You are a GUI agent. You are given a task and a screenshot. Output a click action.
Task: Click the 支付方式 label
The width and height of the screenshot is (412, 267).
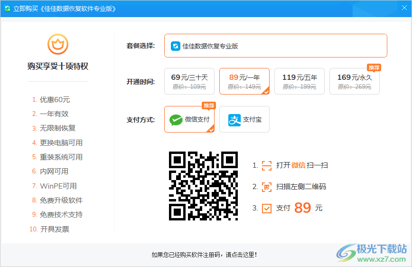(x=140, y=120)
